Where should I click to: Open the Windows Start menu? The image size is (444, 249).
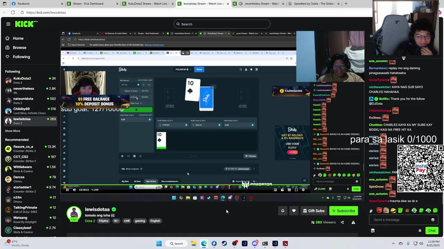click(x=159, y=243)
